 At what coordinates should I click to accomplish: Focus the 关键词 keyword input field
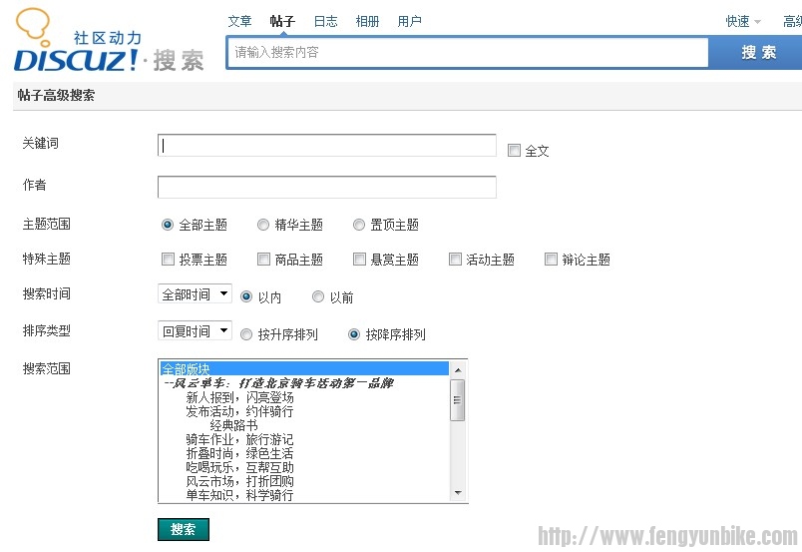tap(327, 146)
